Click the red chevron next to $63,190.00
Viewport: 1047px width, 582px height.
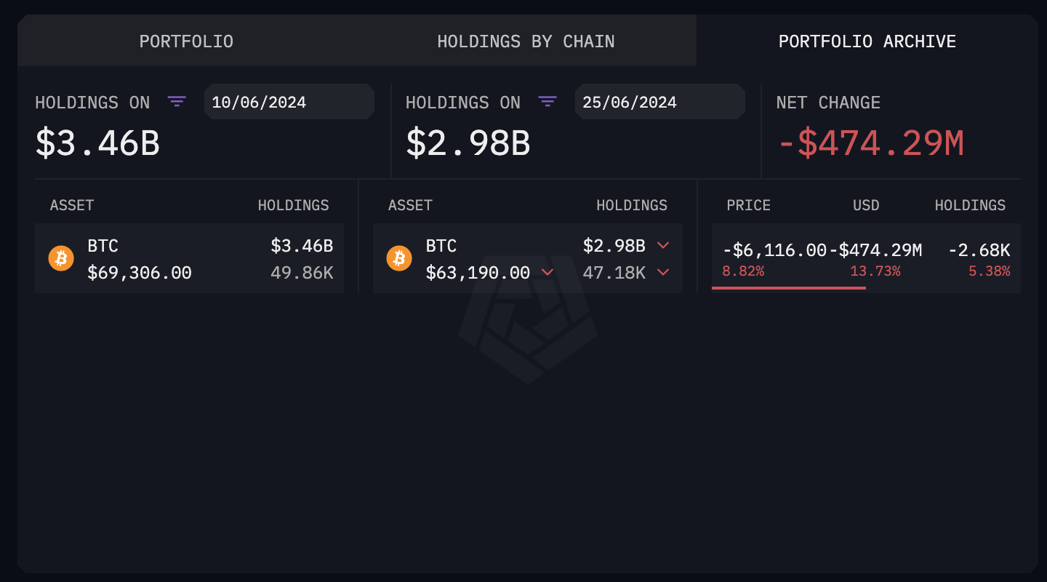tap(547, 272)
